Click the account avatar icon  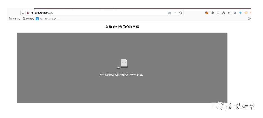[x=229, y=13]
